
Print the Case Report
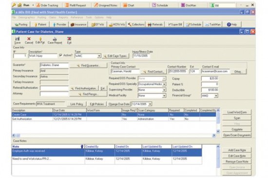(x=55, y=40)
